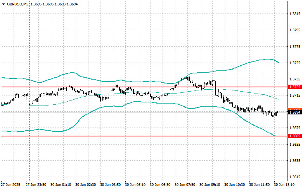Click the large black bearish candle after 09:10
Viewport: 303px width, 189px height.
coord(215,89)
